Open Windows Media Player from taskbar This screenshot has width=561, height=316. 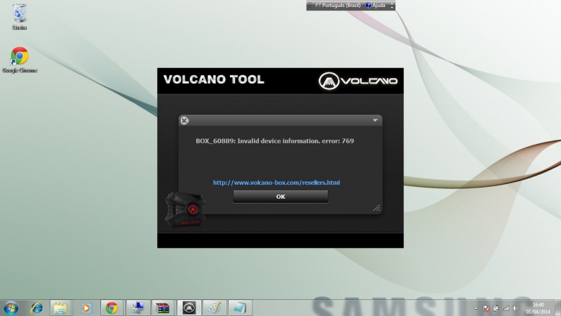tap(86, 308)
